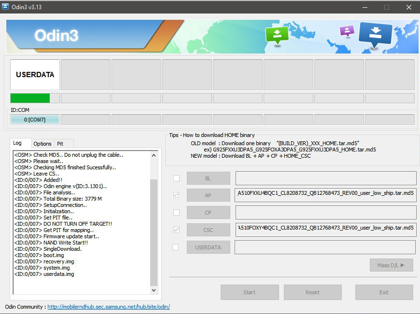
Task: Click the 'boot.img' log line
Action: (39, 255)
